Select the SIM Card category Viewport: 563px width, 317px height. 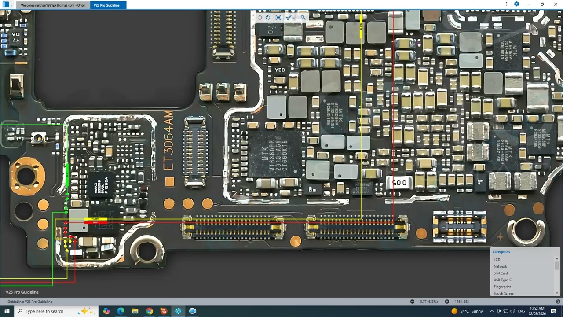tap(501, 273)
